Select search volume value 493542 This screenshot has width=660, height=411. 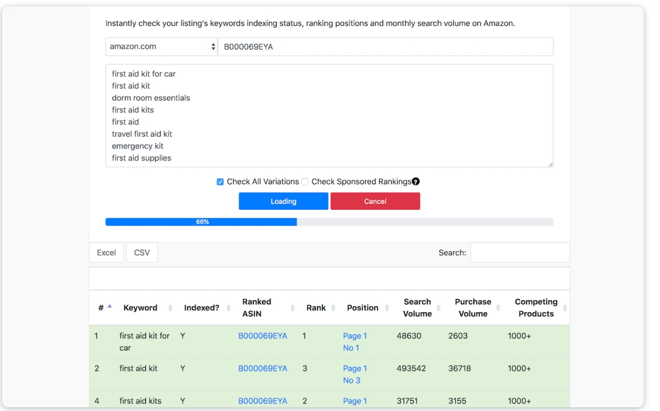pyautogui.click(x=411, y=368)
